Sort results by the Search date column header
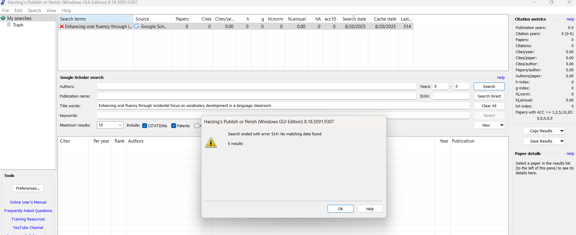The height and width of the screenshot is (235, 576). [354, 19]
